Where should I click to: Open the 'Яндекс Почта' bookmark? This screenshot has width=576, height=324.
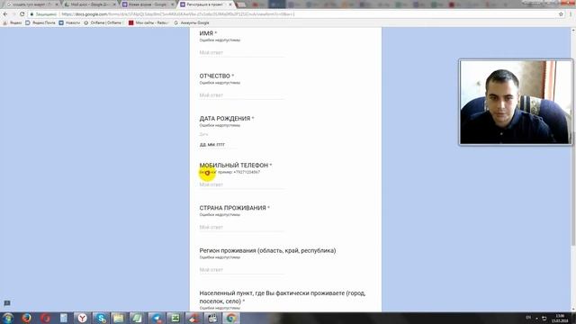click(40, 22)
